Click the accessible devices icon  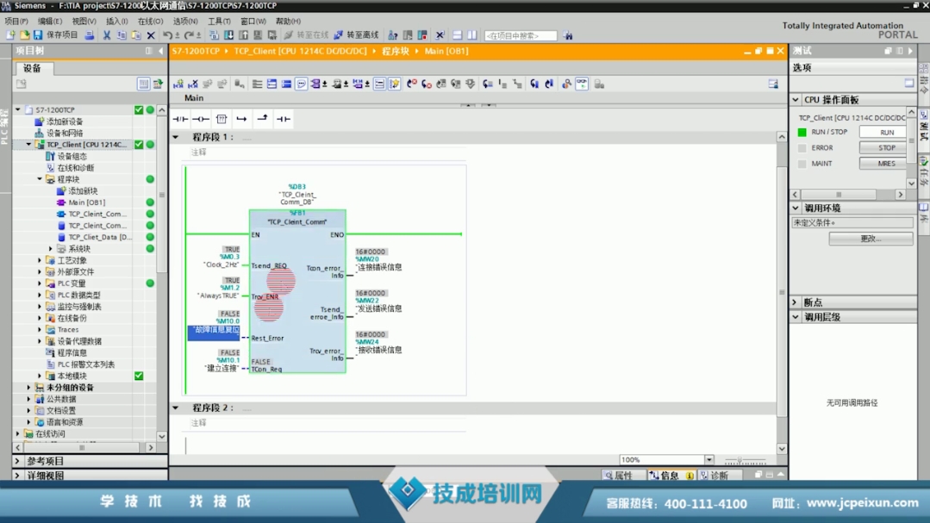point(393,35)
